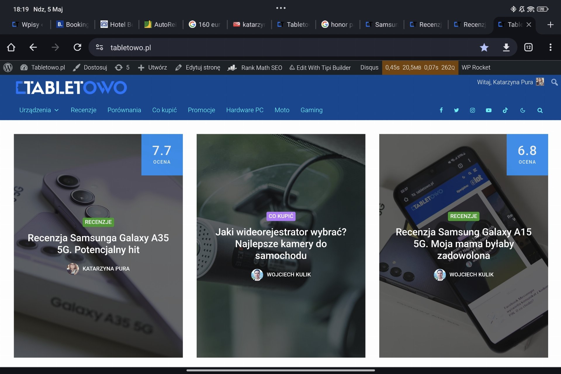Click RECENZJE tag on Galaxy A15 card

coord(463,216)
